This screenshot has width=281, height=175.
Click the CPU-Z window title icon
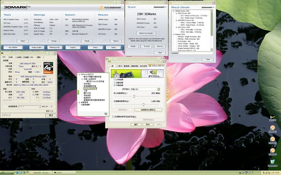tap(2, 53)
